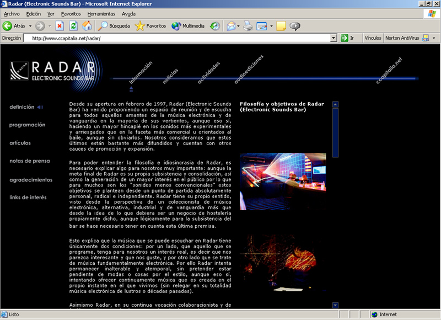
Task: Click Internet Explorer title bar icon
Action: click(4, 4)
